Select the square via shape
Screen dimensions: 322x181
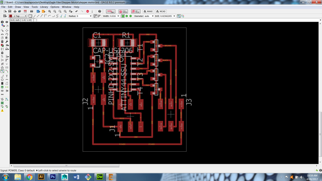click(x=123, y=16)
